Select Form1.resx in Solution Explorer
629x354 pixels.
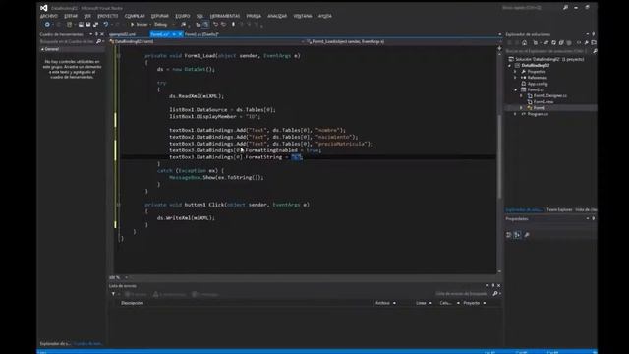coord(543,102)
